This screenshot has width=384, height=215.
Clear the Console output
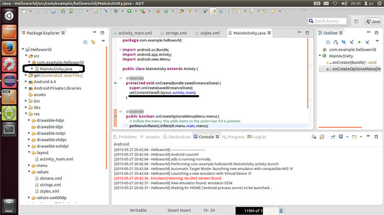tap(314, 137)
